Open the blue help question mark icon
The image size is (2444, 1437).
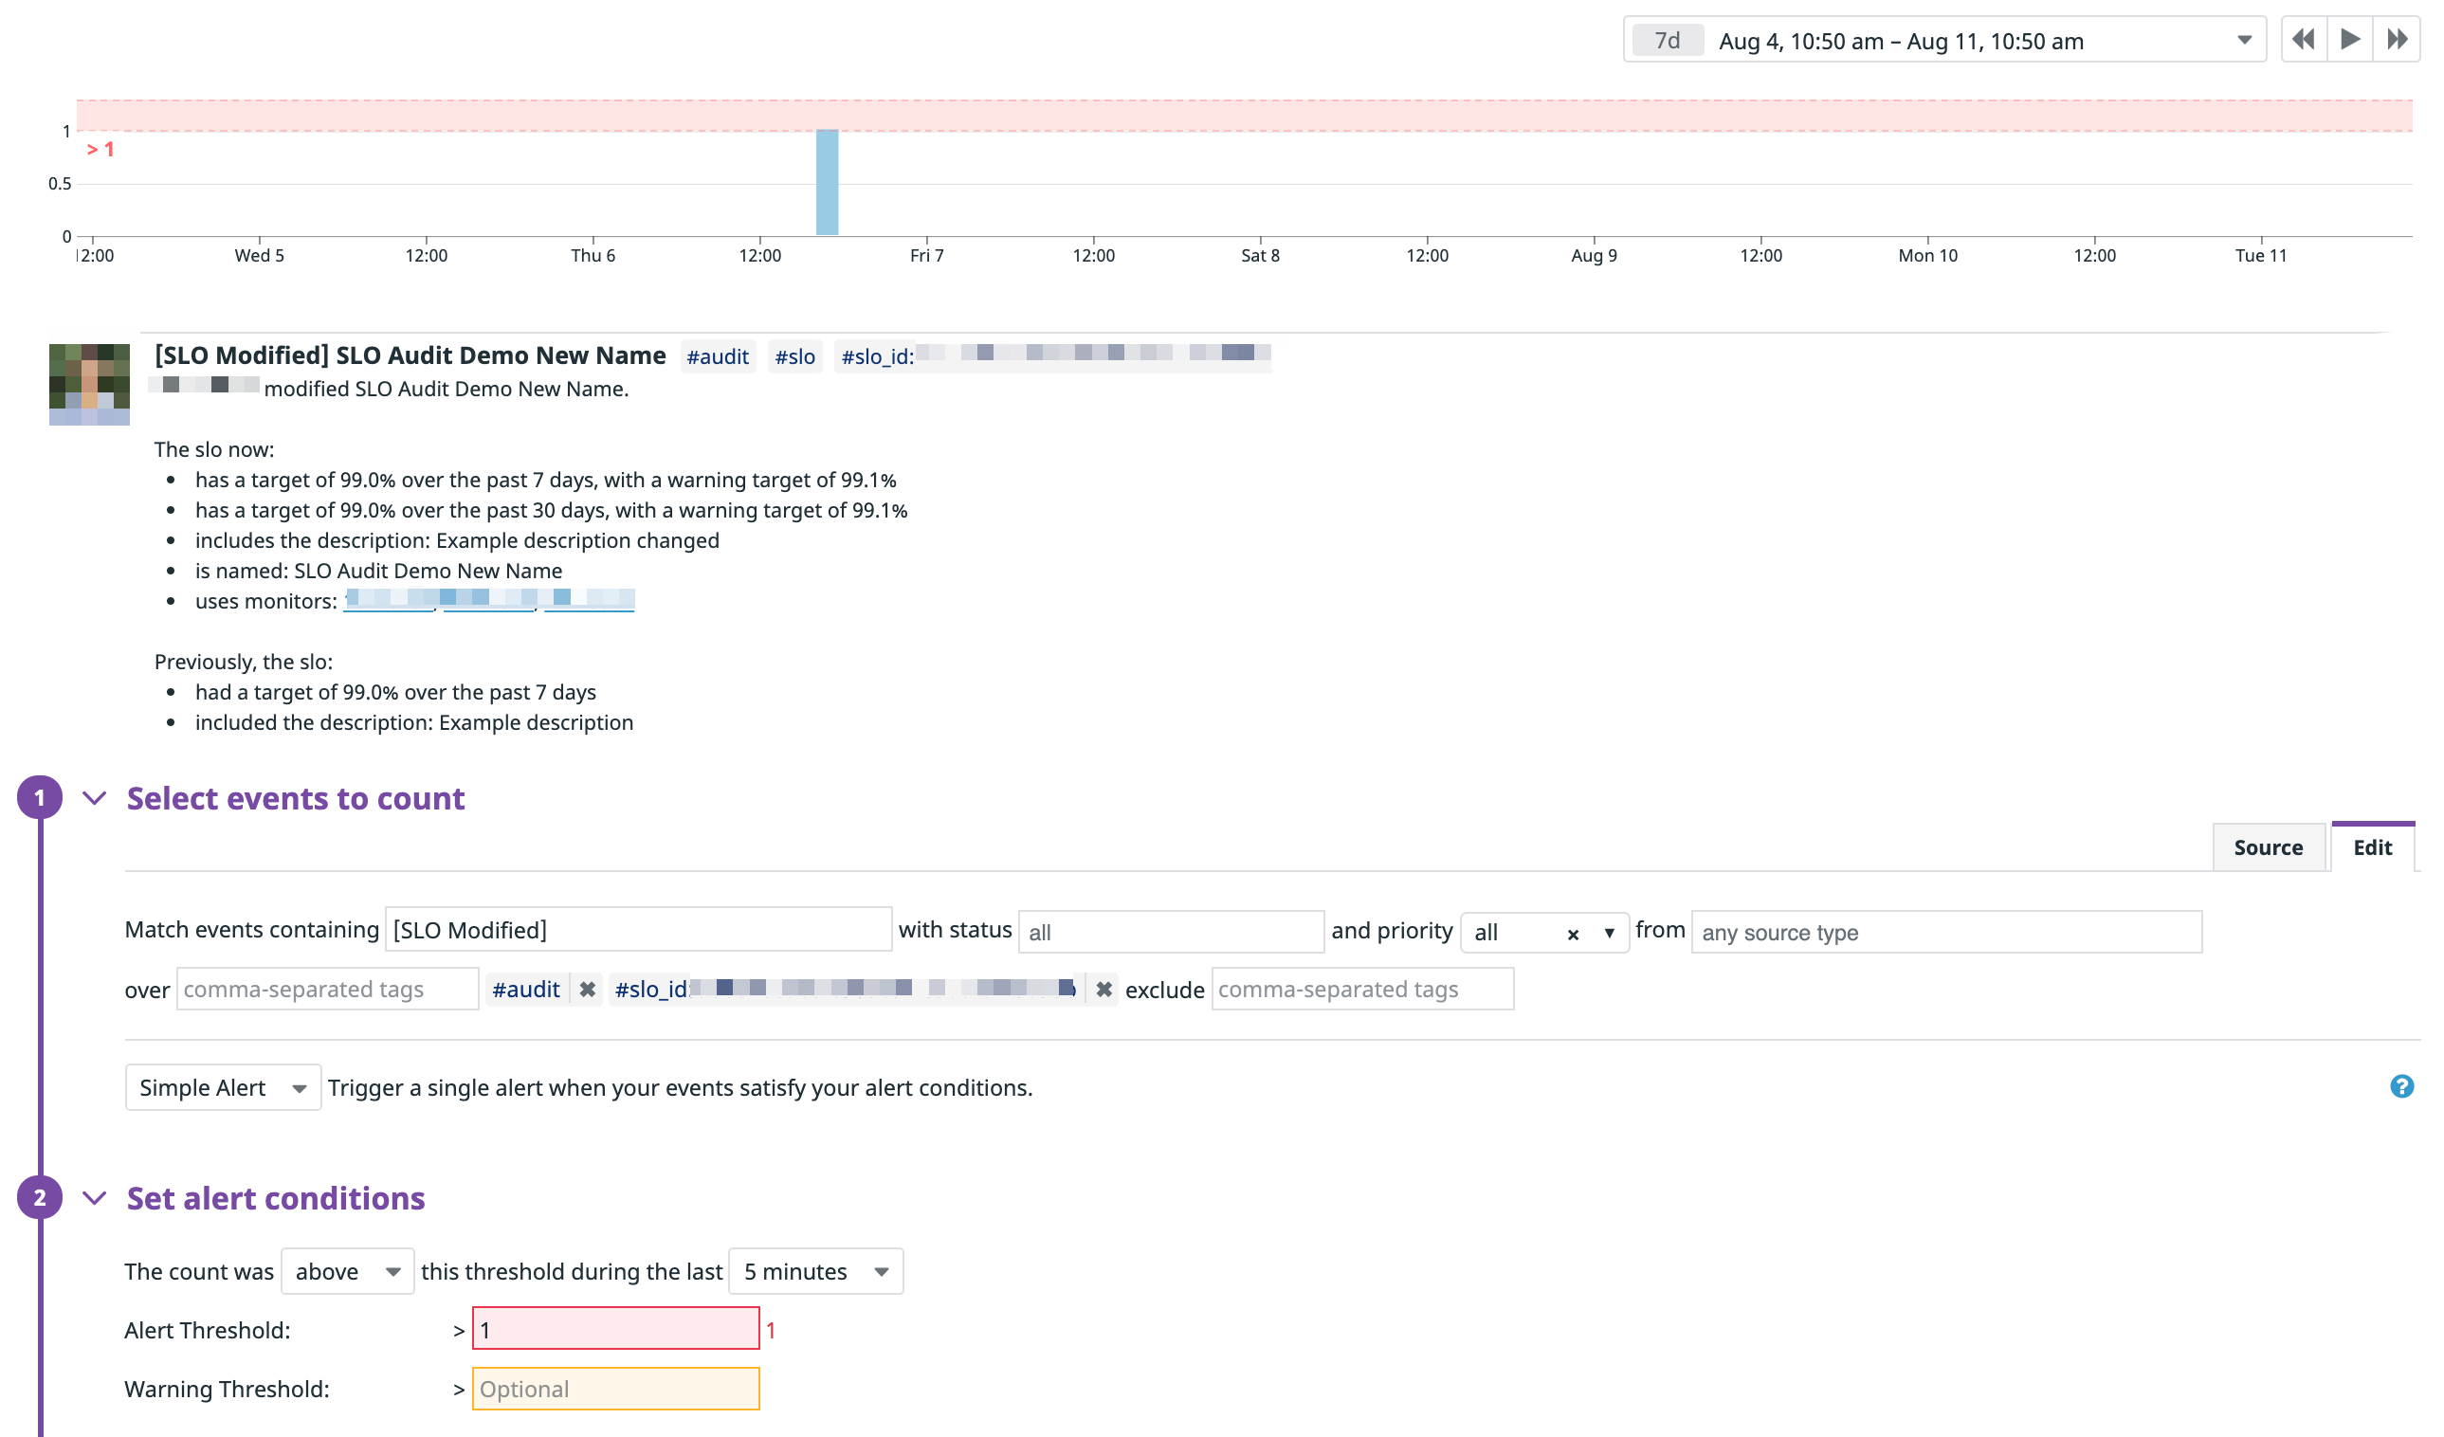(2400, 1086)
